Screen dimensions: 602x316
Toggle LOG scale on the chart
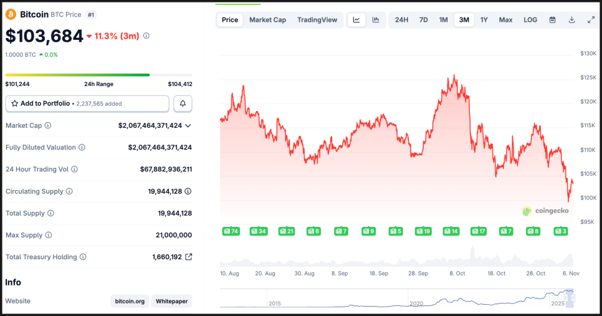click(x=530, y=20)
